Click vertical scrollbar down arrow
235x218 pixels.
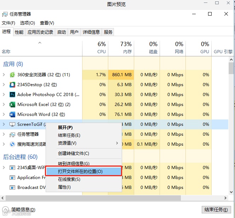click(x=231, y=192)
